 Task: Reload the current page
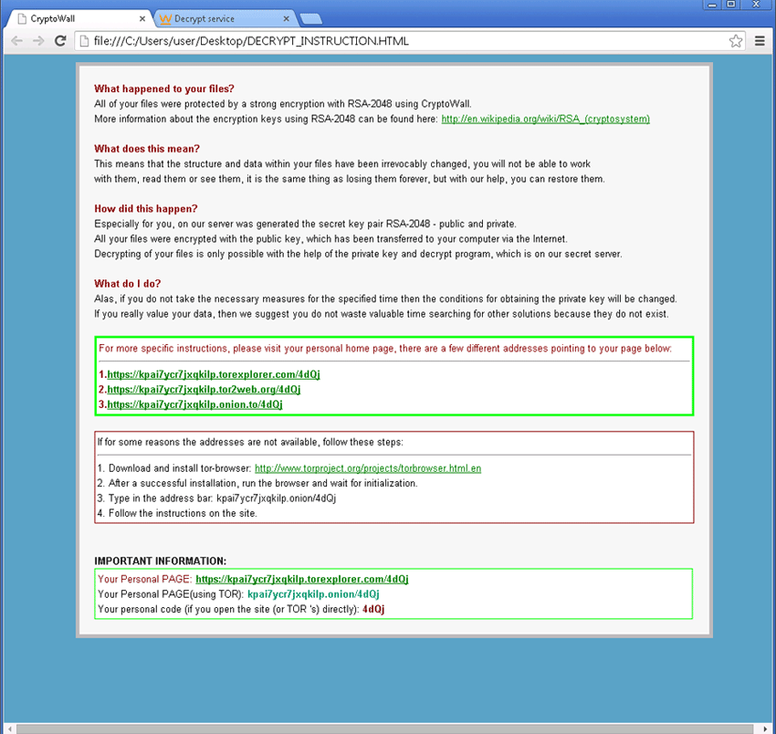click(x=60, y=41)
